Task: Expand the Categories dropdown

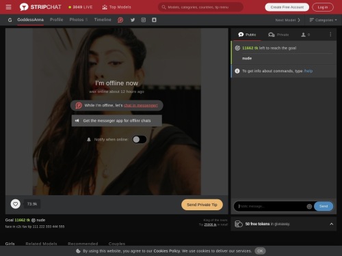Action: point(323,20)
